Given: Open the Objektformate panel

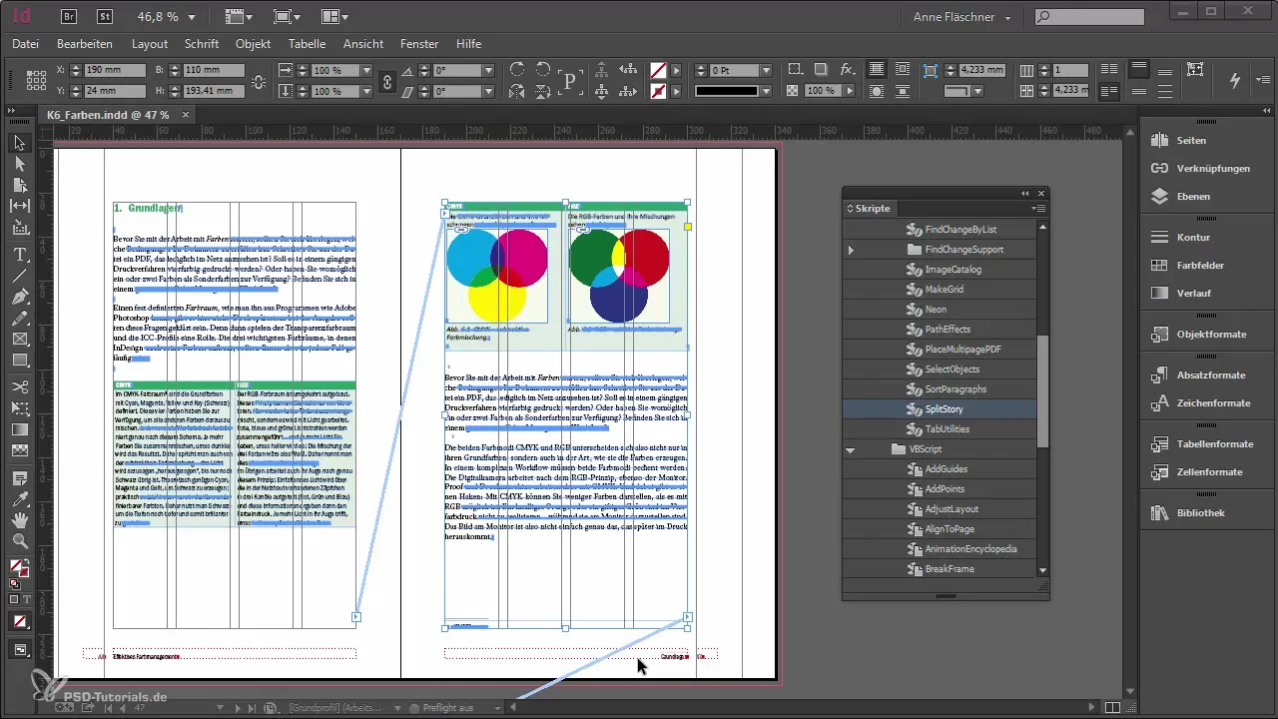Looking at the screenshot, I should click(x=1211, y=335).
